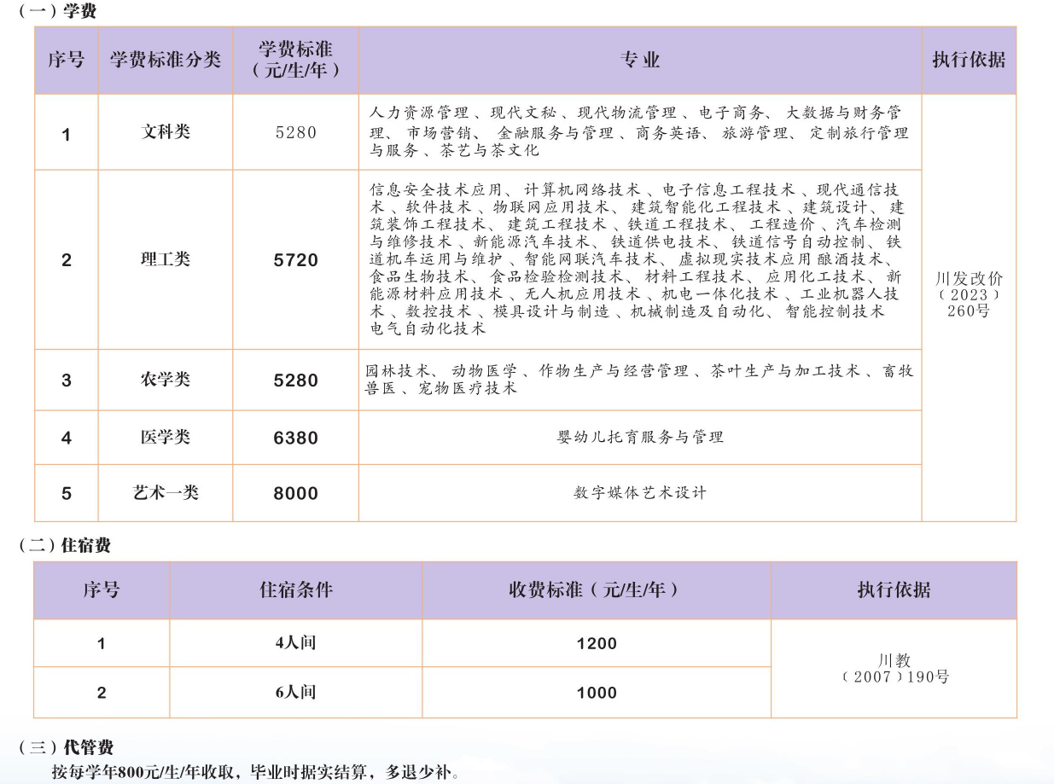The width and height of the screenshot is (1054, 784).
Task: Click the 川教(2007)190号 reference cell
Action: point(894,669)
